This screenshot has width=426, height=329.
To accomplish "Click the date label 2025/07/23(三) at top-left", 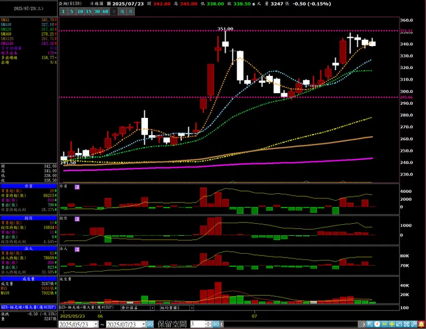I will pyautogui.click(x=29, y=9).
